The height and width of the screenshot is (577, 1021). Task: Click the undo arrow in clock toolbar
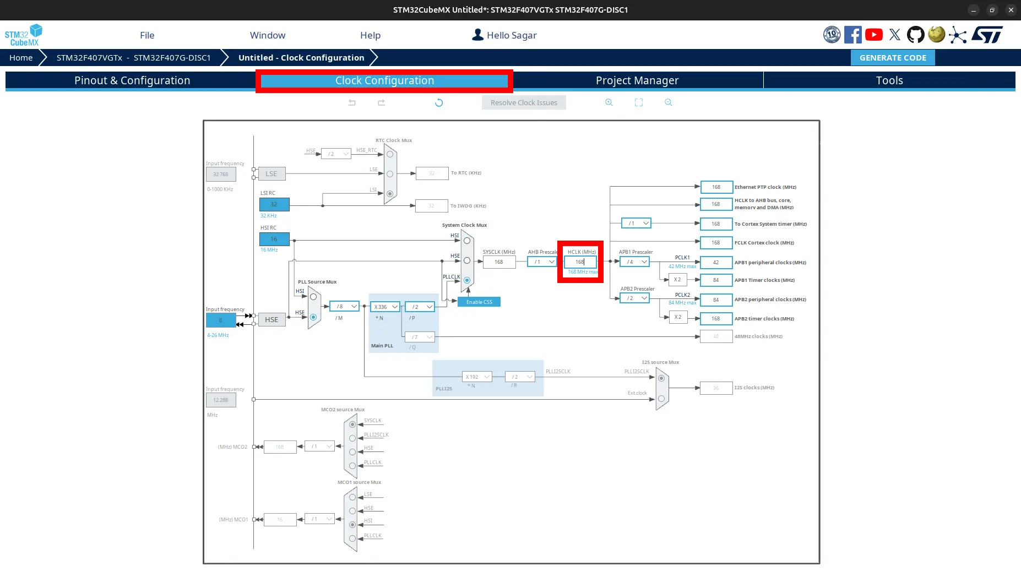tap(352, 102)
